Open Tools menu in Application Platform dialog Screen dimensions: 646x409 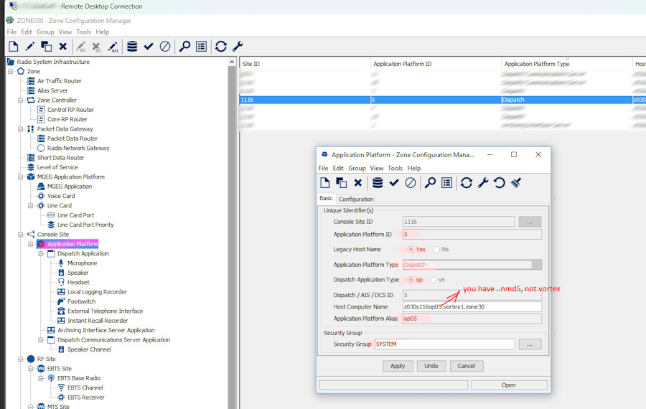point(395,168)
